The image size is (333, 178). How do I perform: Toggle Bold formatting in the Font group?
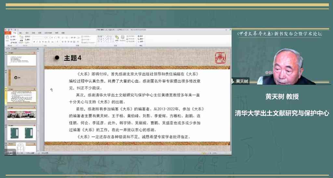pos(33,42)
